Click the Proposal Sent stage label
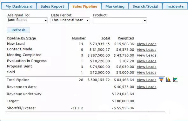Screen dimensions: 188x121 [19, 66]
